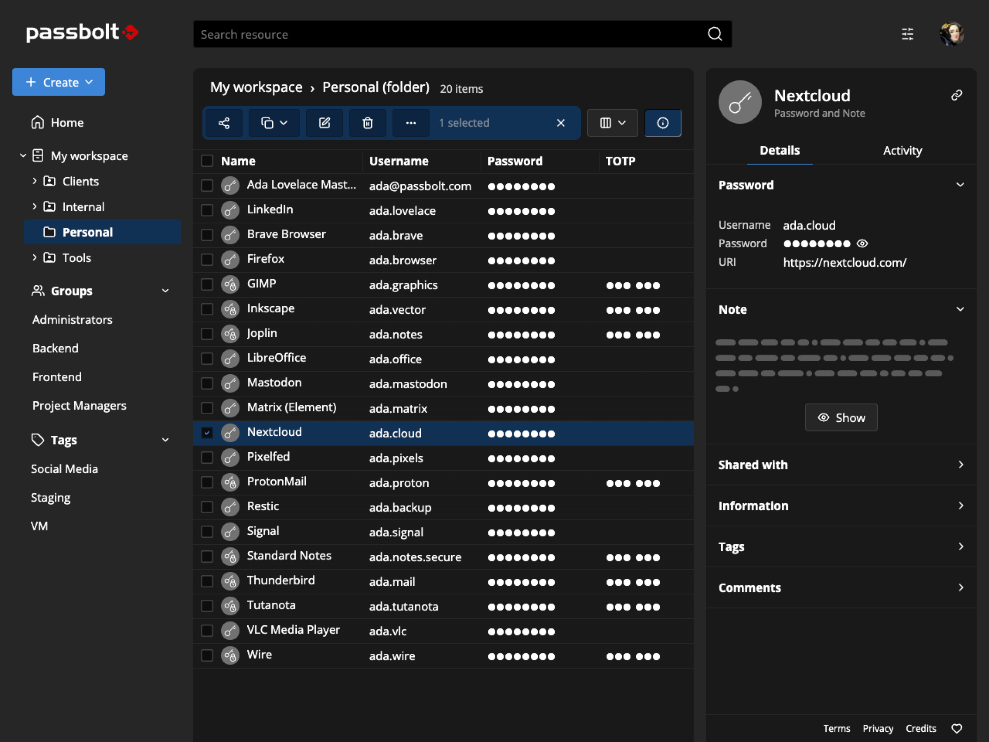The image size is (989, 742).
Task: Click the ProtonMail resource icon
Action: click(230, 482)
